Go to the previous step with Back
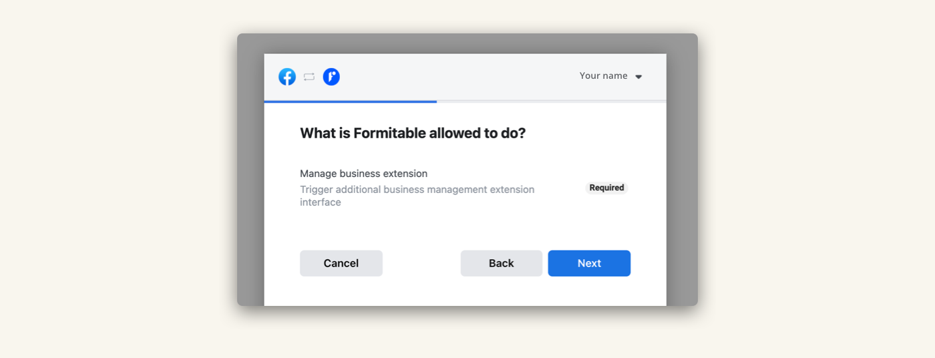The height and width of the screenshot is (358, 935). (502, 263)
